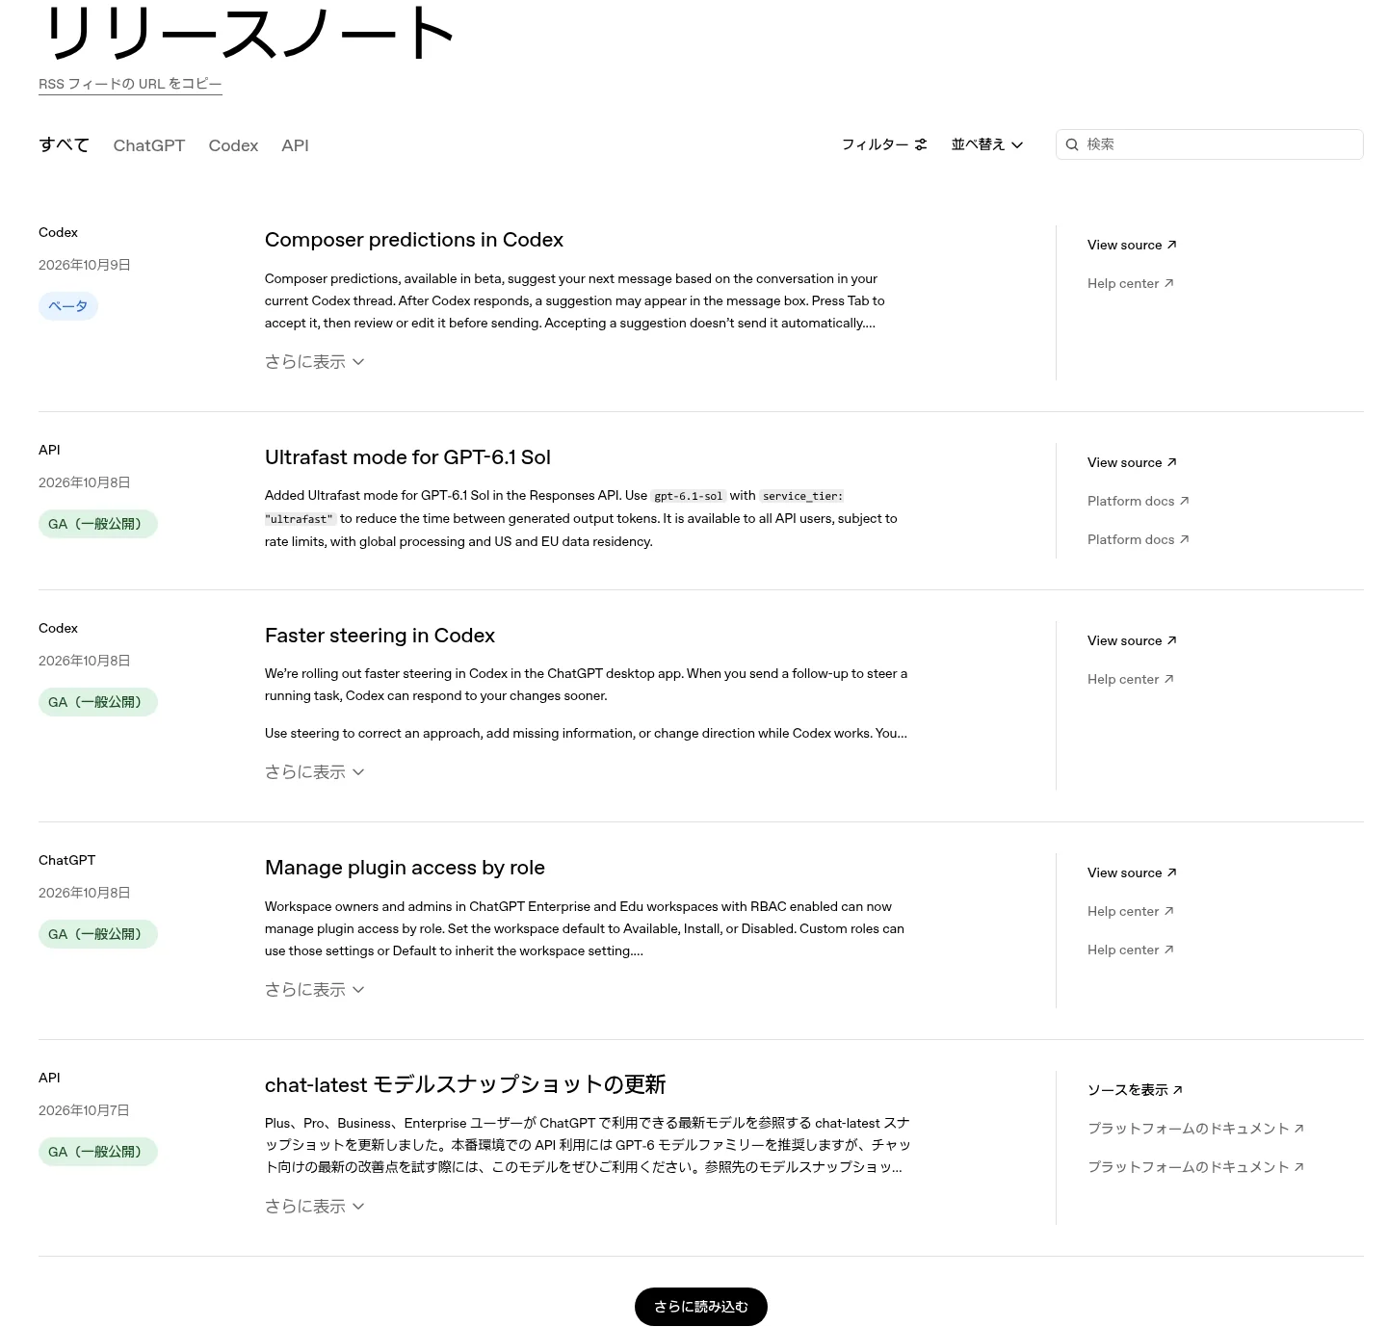Open Manage plugin access by role title
The image size is (1388, 1327).
[x=405, y=868]
